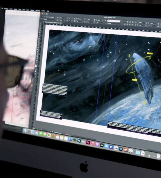
Task: Open Photoshop from the Dock
Action: pyautogui.click(x=79, y=141)
